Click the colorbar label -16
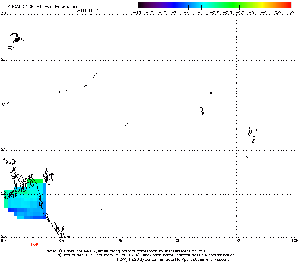 137,13
